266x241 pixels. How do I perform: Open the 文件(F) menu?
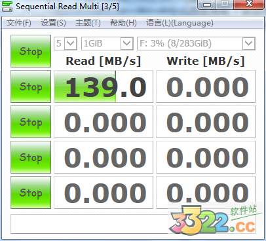tap(19, 23)
